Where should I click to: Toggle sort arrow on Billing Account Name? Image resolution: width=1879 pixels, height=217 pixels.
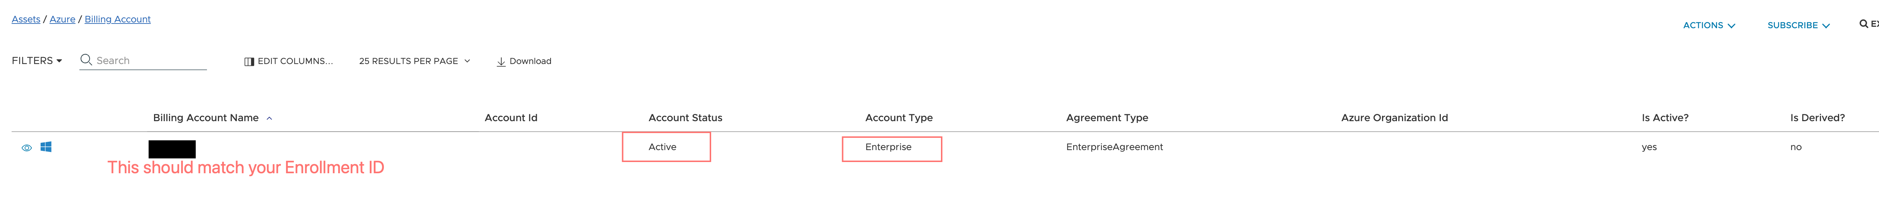click(x=269, y=119)
